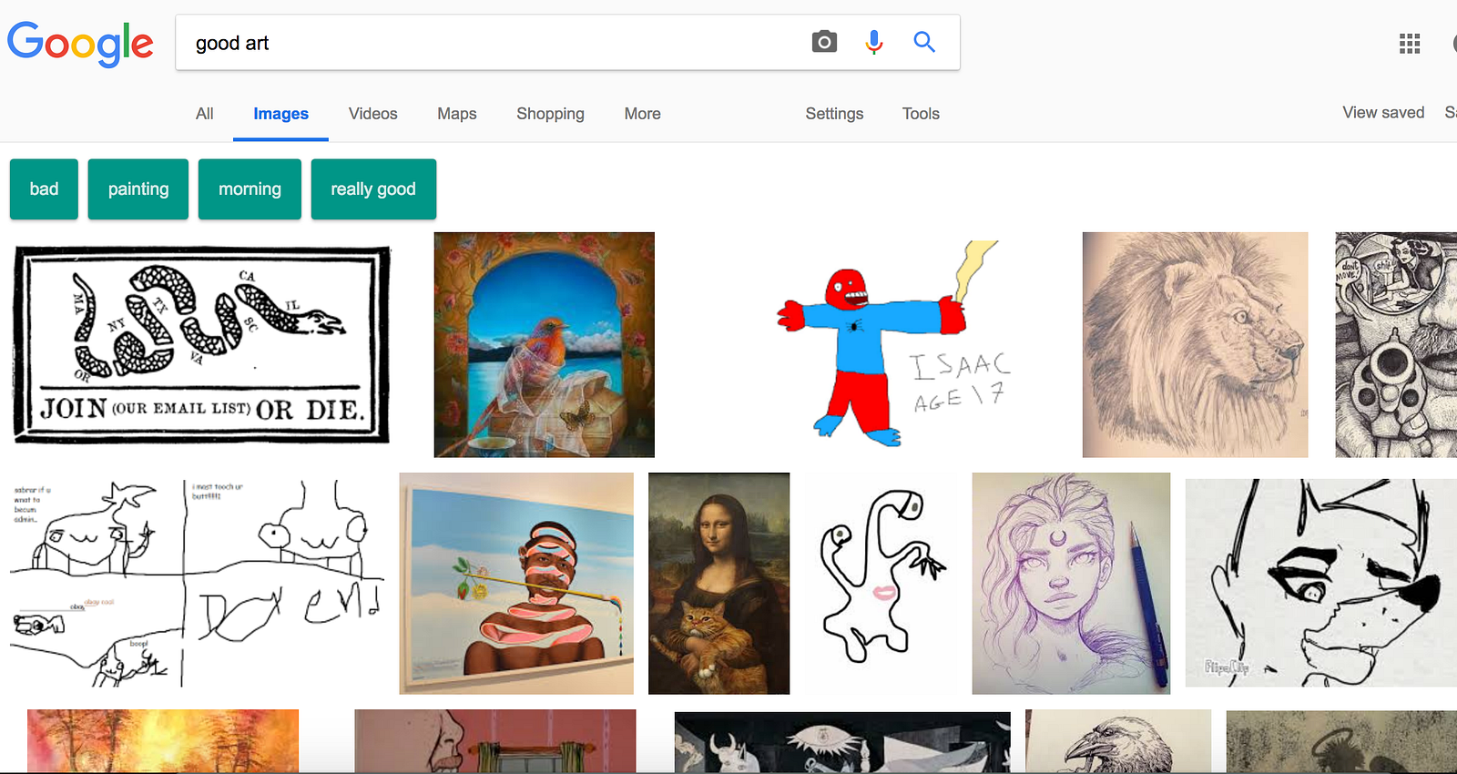Open the black-and-white wolf line art

point(1321,583)
